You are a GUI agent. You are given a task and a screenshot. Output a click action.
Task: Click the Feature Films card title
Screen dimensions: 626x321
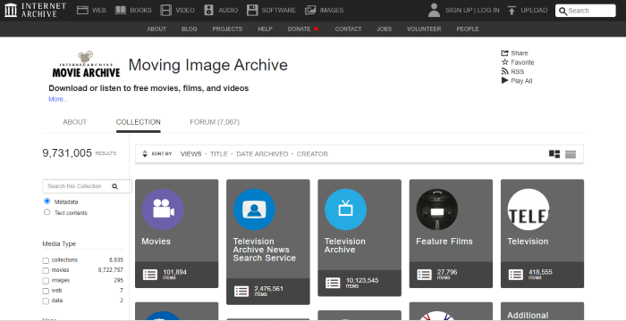444,242
